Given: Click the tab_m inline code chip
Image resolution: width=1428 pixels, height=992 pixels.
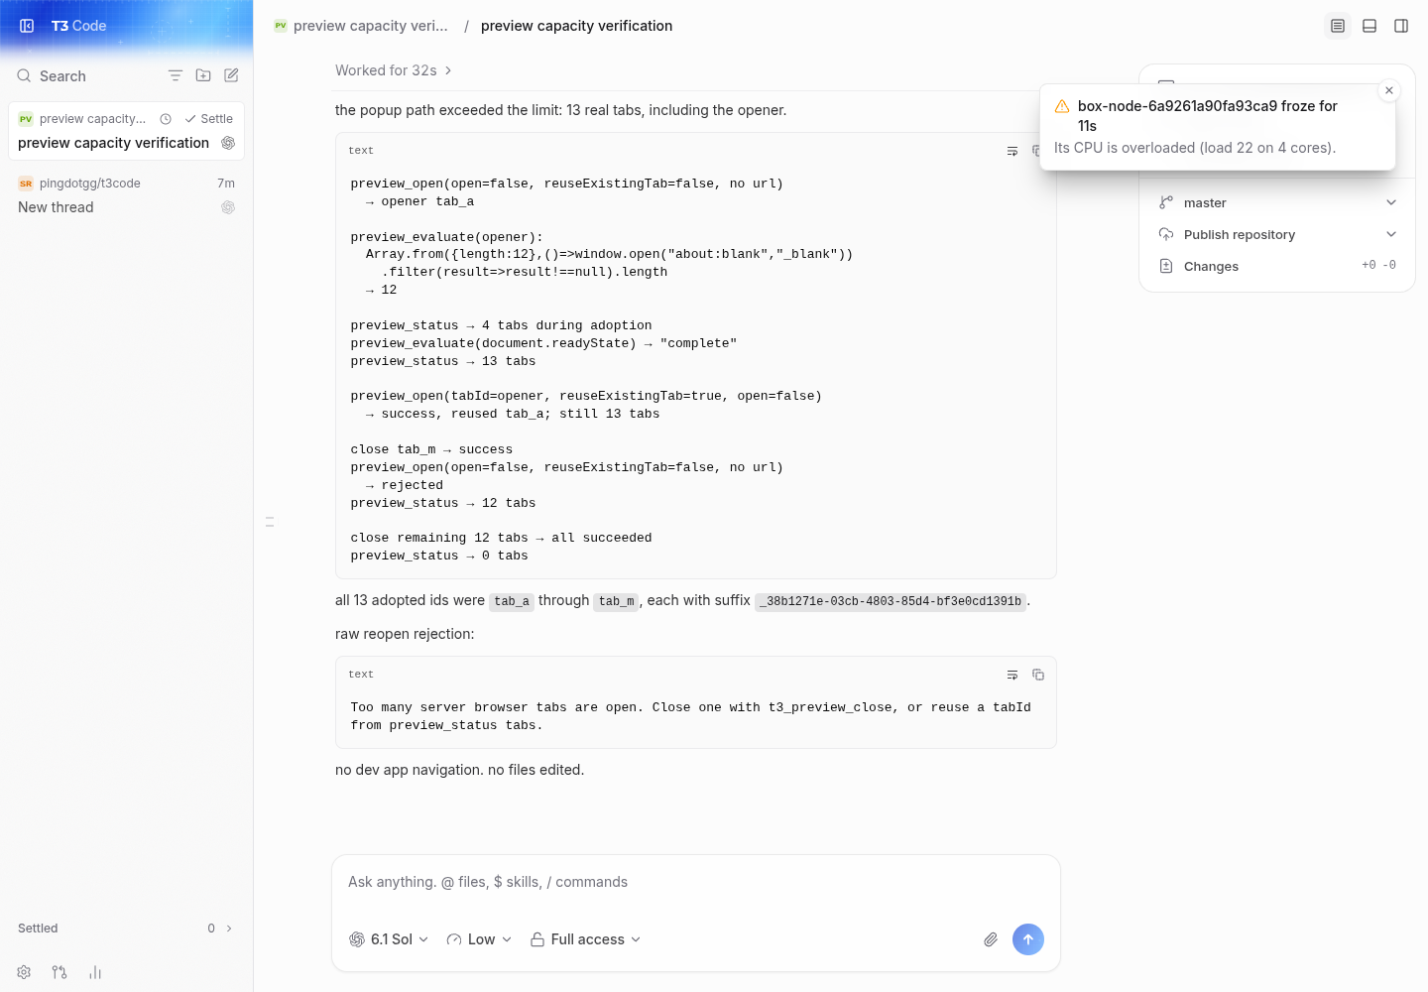Looking at the screenshot, I should coord(616,601).
